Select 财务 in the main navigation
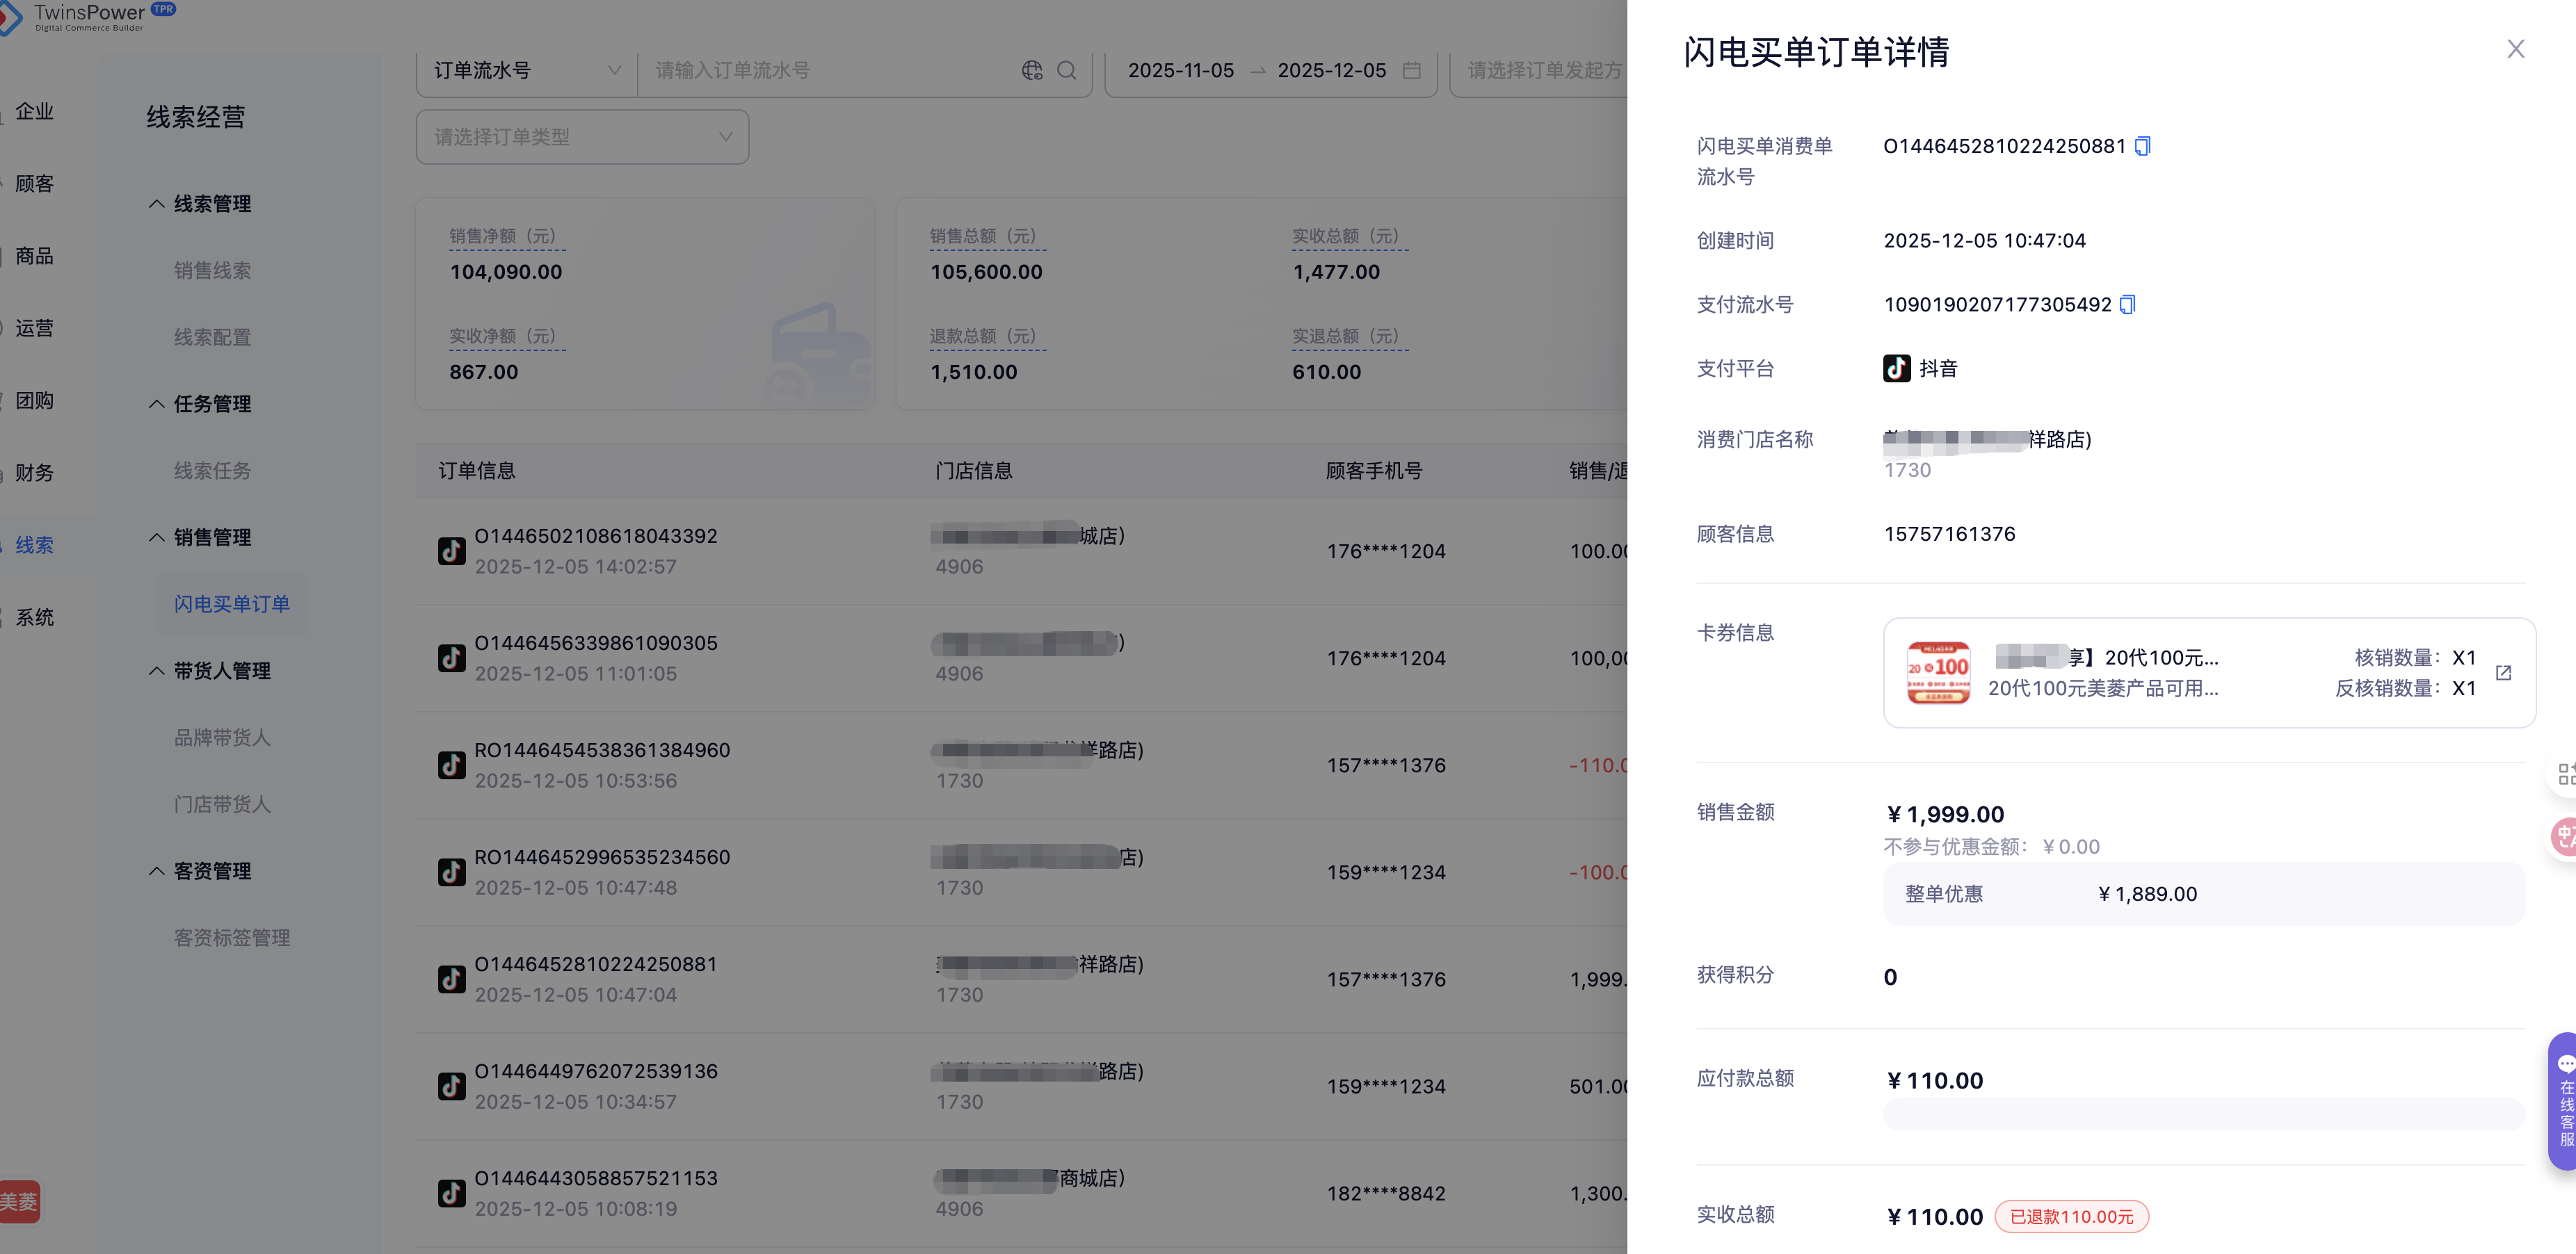This screenshot has width=2576, height=1254. point(34,473)
